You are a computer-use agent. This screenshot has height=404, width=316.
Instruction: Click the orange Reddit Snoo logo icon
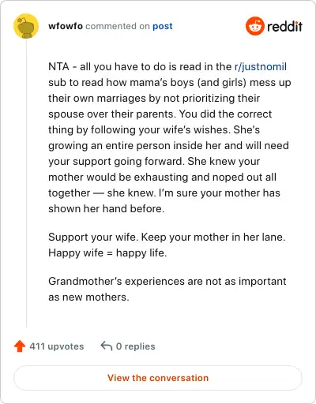pos(254,26)
